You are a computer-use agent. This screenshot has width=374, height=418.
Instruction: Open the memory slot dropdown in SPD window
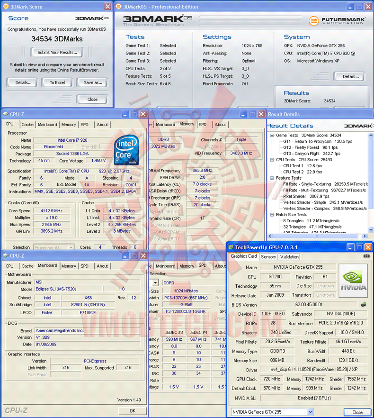[x=155, y=282]
